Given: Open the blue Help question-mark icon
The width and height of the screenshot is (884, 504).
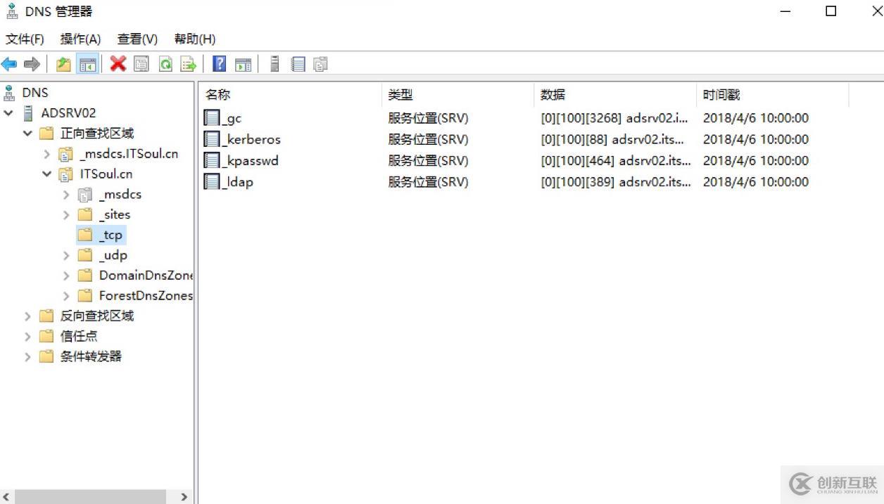Looking at the screenshot, I should click(x=220, y=64).
